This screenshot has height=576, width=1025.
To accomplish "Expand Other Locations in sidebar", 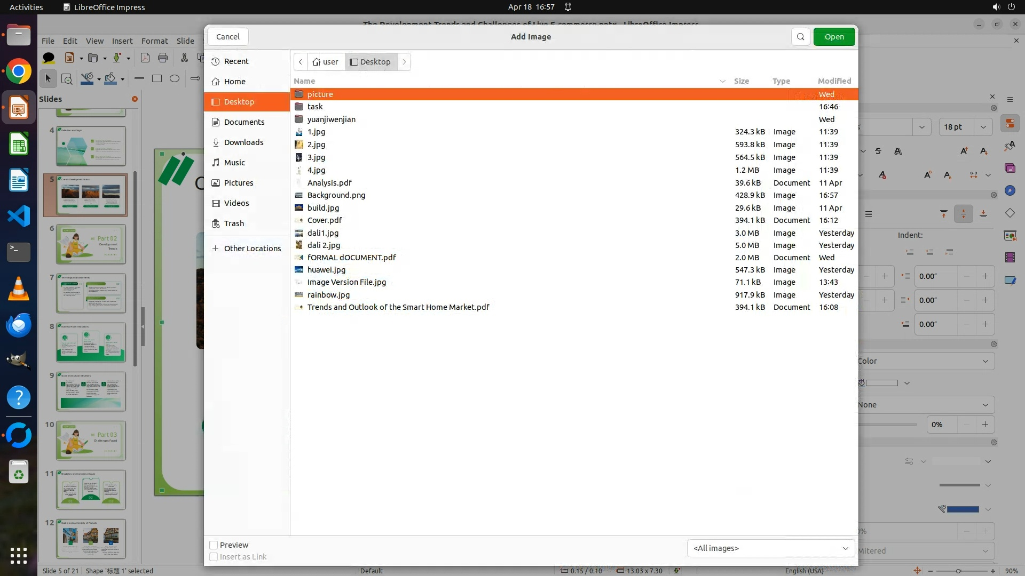I will (x=252, y=249).
